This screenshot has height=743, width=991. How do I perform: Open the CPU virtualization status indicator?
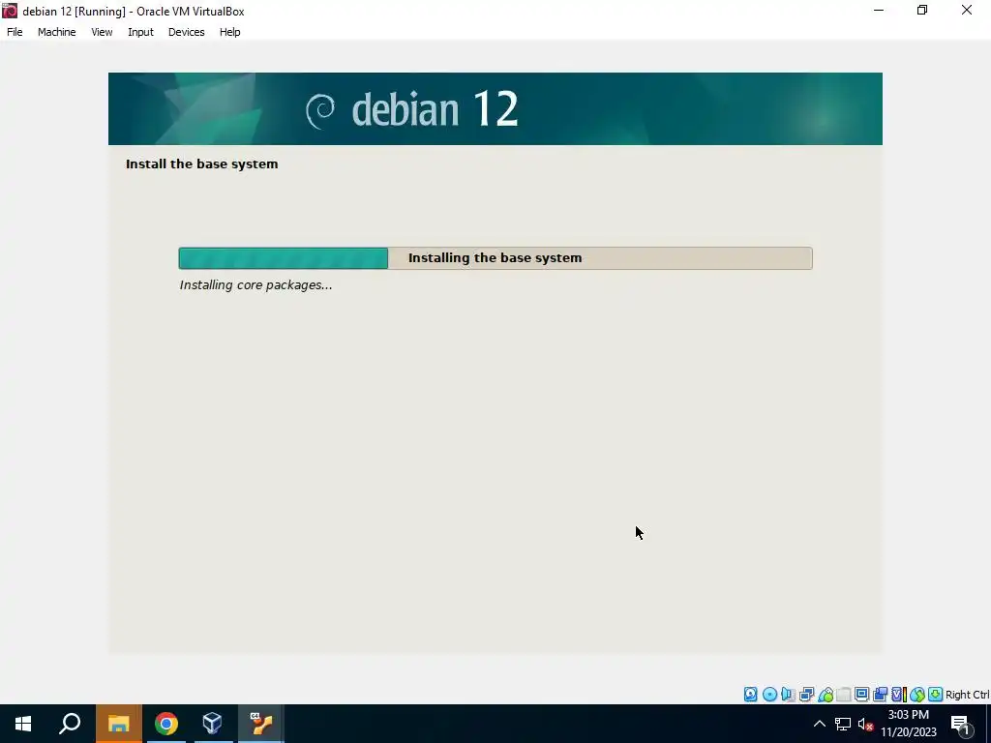coord(899,695)
